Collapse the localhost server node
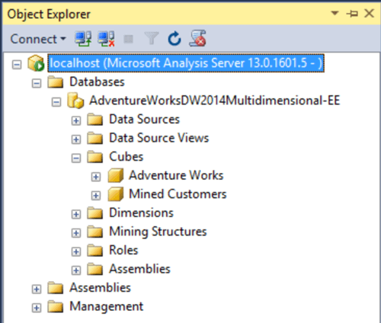 pyautogui.click(x=17, y=65)
